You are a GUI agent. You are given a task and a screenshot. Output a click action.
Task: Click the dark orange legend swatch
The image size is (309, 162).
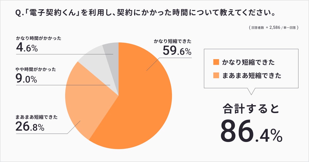[216, 62]
